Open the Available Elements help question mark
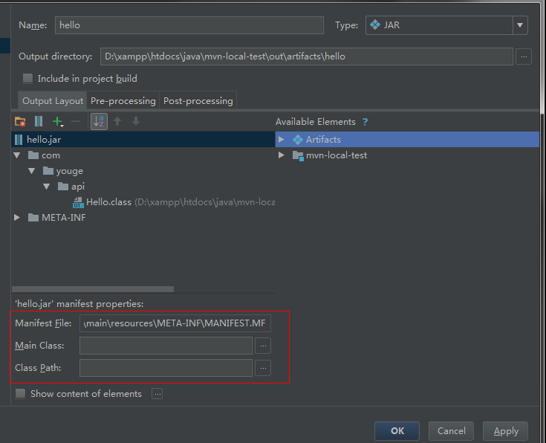546x443 pixels. [365, 122]
